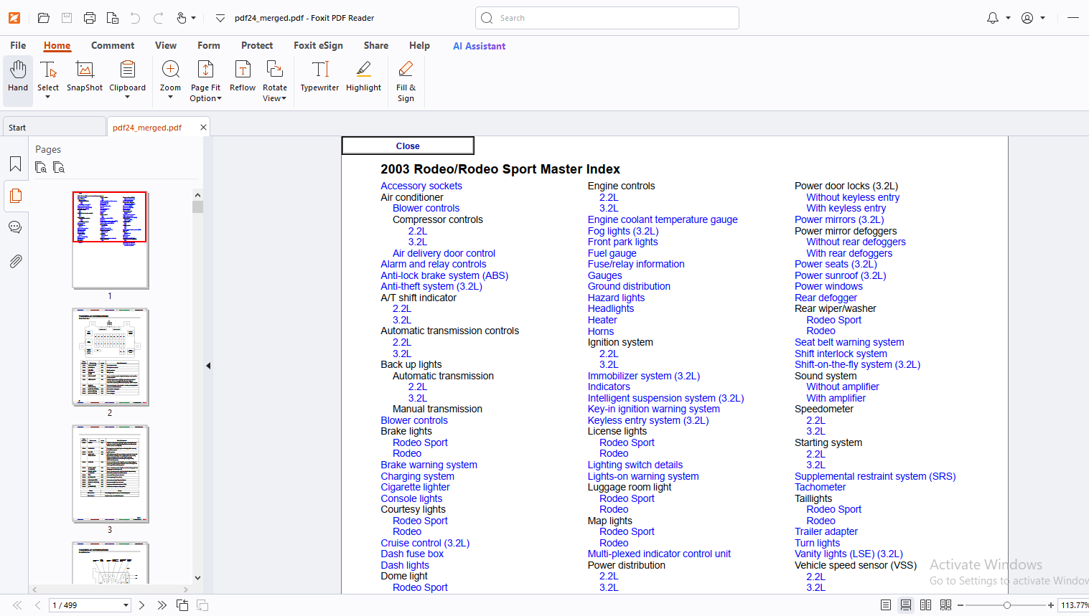Screen dimensions: 1089x616
Task: Switch to the Start tab
Action: [x=54, y=127]
